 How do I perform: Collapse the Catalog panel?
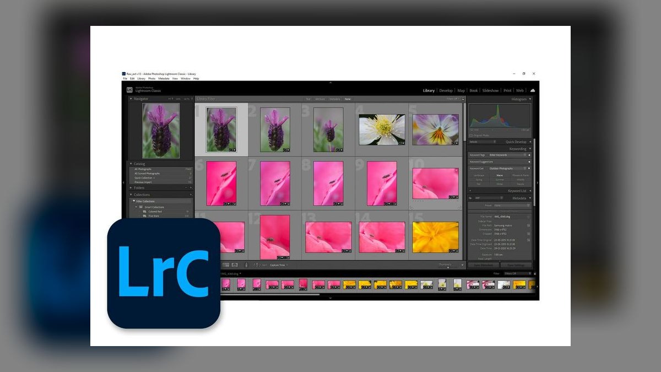[131, 164]
